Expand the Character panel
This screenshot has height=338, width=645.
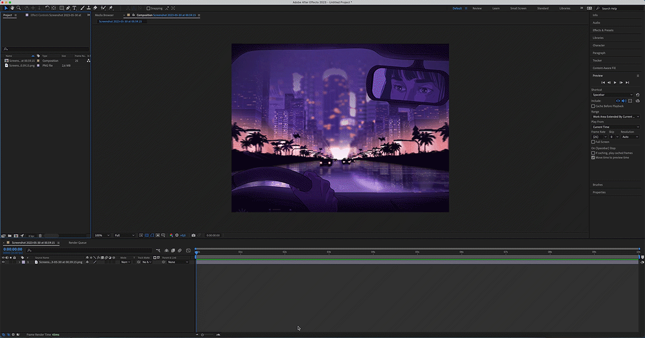pyautogui.click(x=598, y=46)
